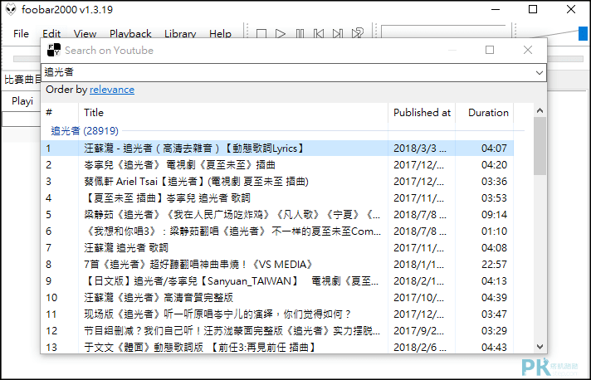The width and height of the screenshot is (591, 380).
Task: Open the View menu
Action: 85,34
